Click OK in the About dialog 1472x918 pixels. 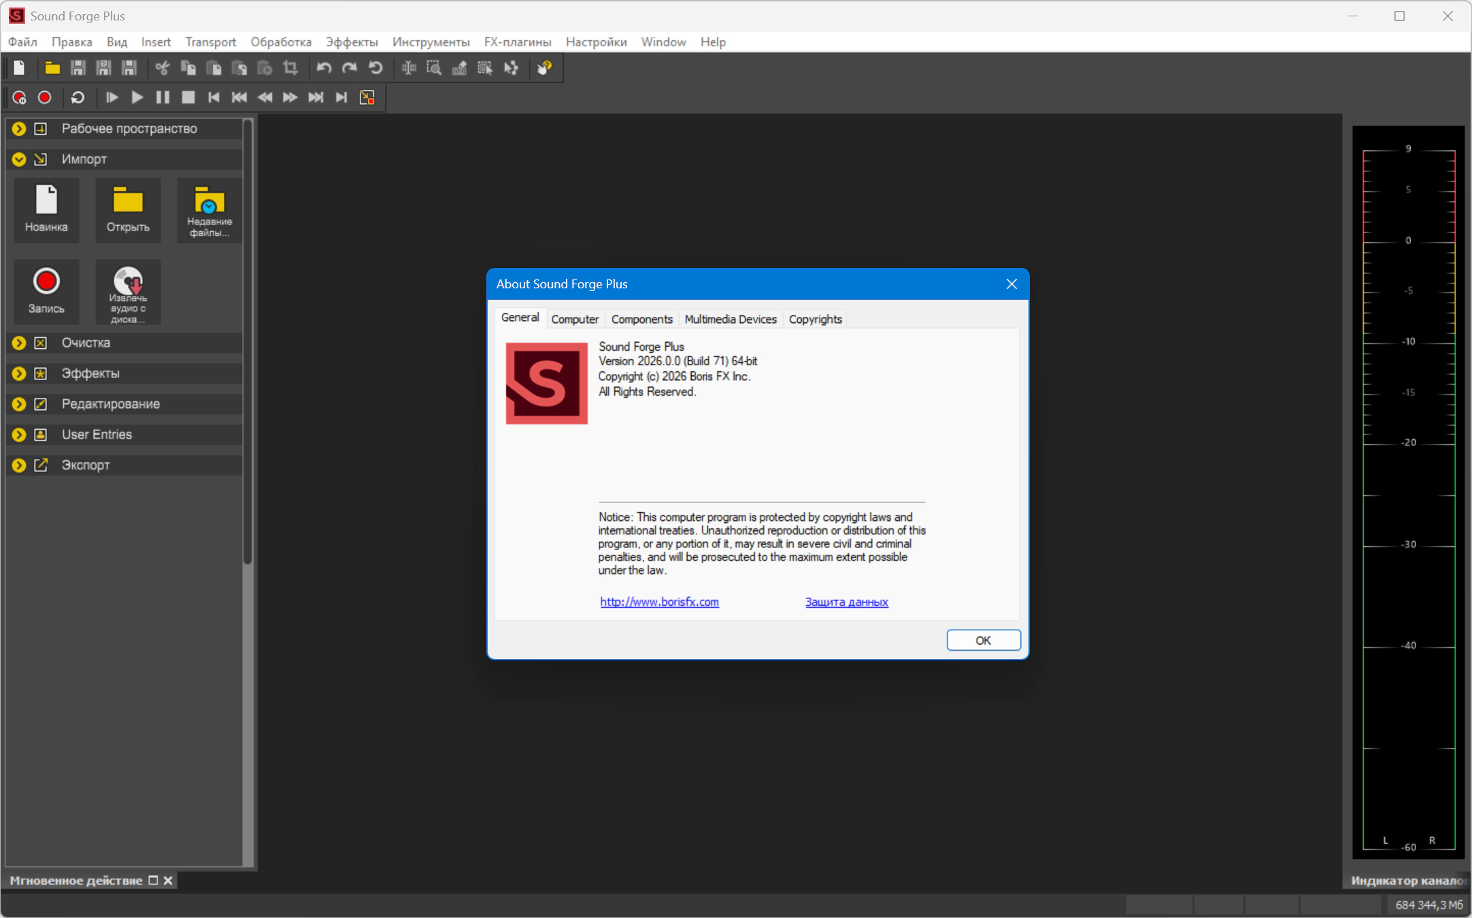coord(984,641)
